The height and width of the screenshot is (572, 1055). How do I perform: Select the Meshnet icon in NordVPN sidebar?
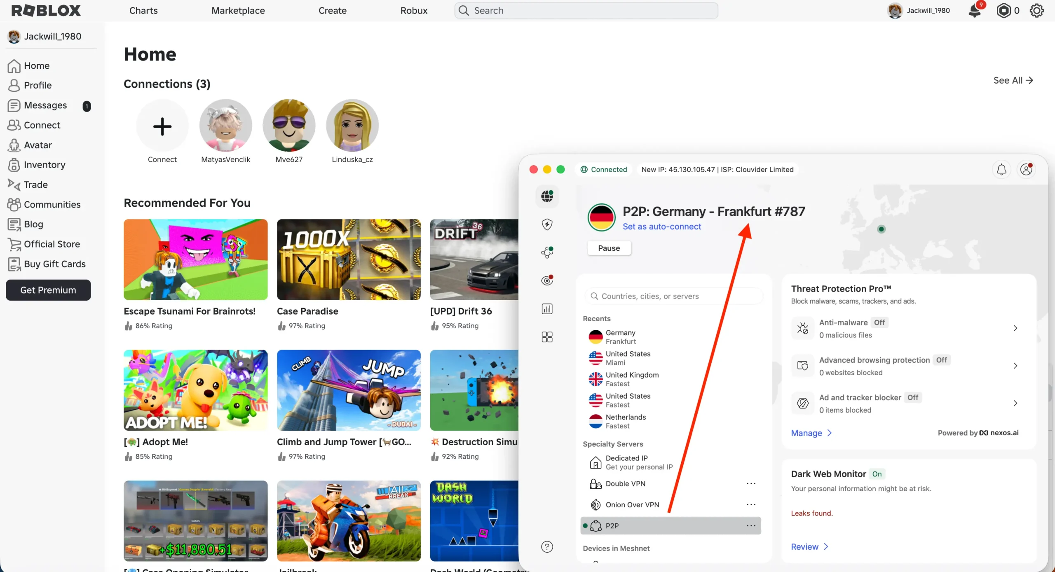click(x=547, y=252)
